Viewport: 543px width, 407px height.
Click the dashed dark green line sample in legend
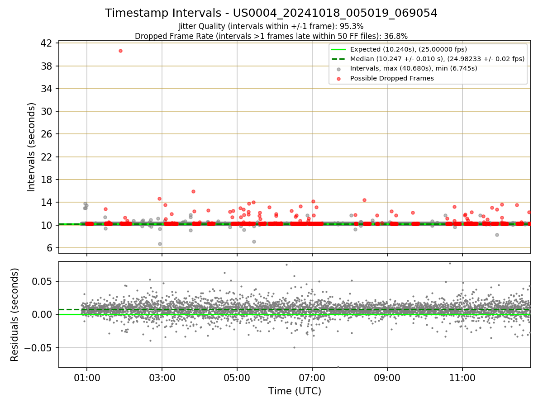click(x=339, y=59)
